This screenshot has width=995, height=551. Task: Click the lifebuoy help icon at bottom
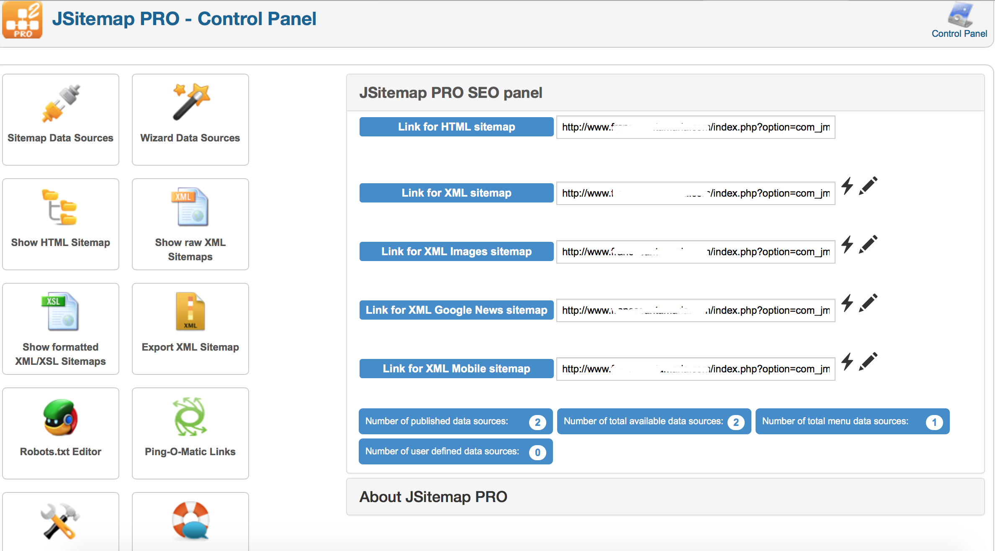pos(190,521)
